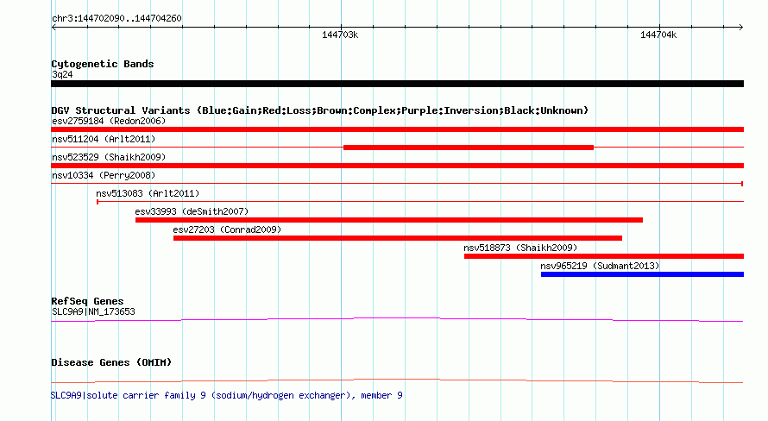Select the nsv511204 thick red segment

[x=469, y=148]
